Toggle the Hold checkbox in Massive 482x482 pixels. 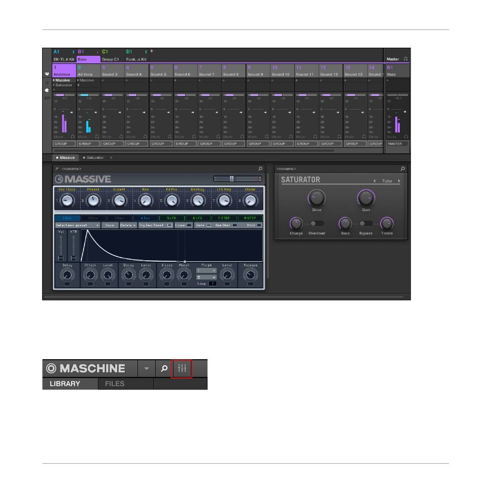[259, 225]
